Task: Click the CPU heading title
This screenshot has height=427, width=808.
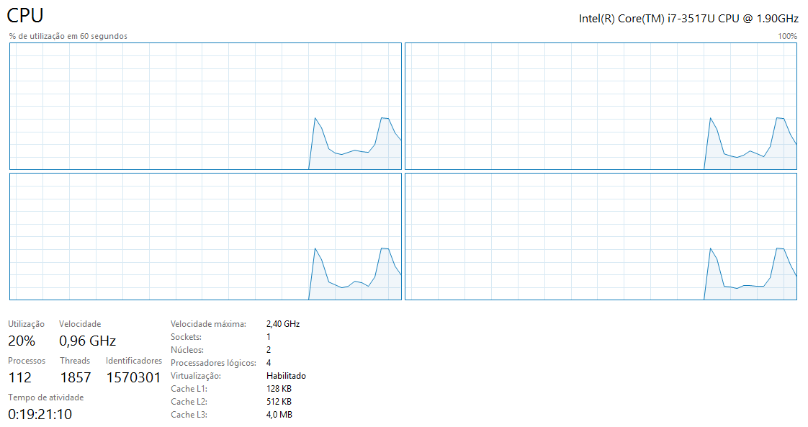Action: (24, 15)
